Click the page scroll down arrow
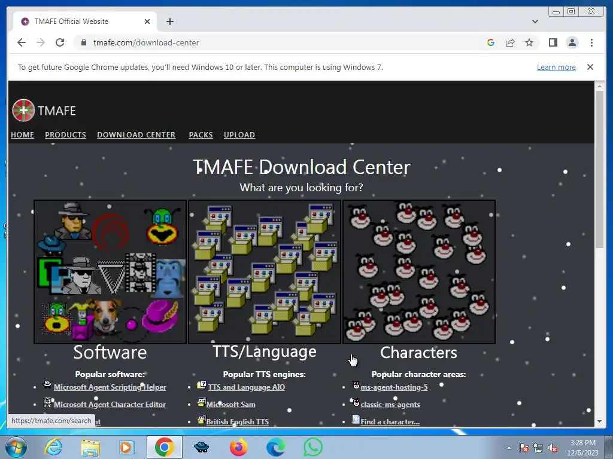Image resolution: width=613 pixels, height=459 pixels. [599, 421]
